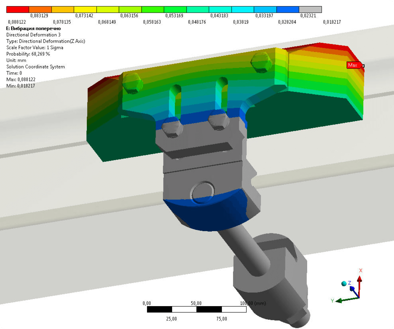Click the '100,00 (mm)' ruler label
The height and width of the screenshot is (329, 394).
click(253, 303)
